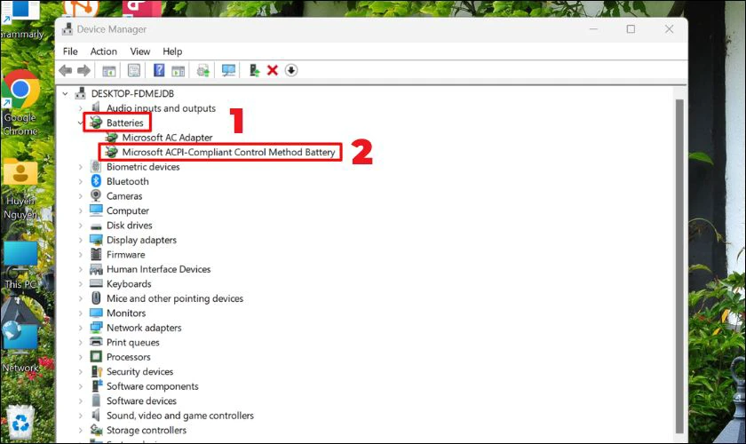Click the Firmware chip icon
746x444 pixels.
click(x=96, y=255)
